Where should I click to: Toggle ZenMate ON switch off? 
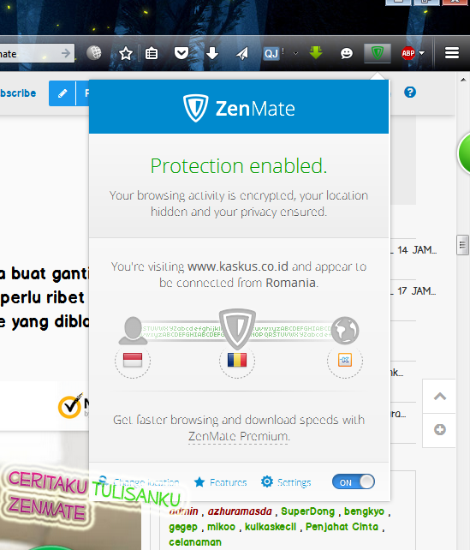pos(354,482)
